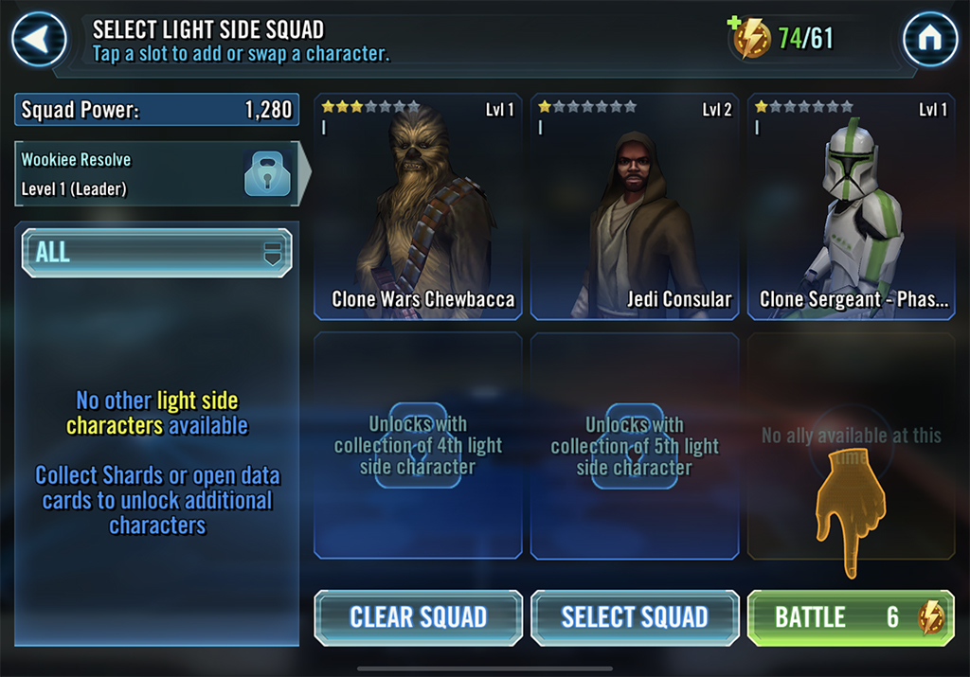This screenshot has height=677, width=970.
Task: Click the energy icon on Battle button
Action: (x=931, y=617)
